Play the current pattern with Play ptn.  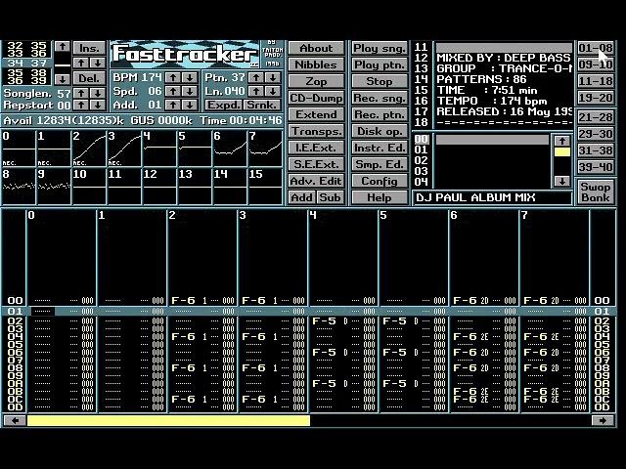380,64
